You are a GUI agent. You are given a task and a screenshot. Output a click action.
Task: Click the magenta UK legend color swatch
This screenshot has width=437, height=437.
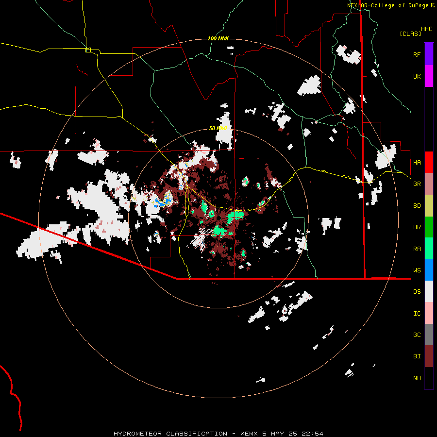[429, 76]
